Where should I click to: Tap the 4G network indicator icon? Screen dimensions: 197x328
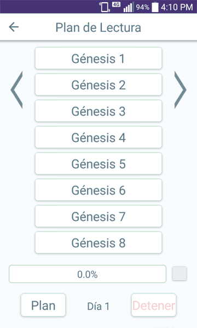(116, 4)
